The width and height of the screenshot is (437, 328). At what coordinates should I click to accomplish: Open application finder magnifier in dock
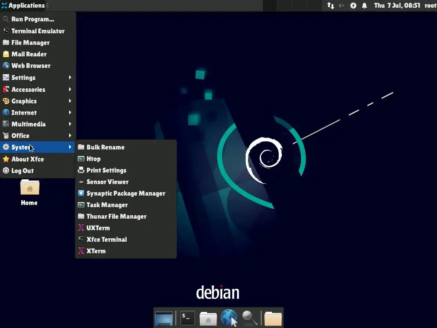[249, 318]
